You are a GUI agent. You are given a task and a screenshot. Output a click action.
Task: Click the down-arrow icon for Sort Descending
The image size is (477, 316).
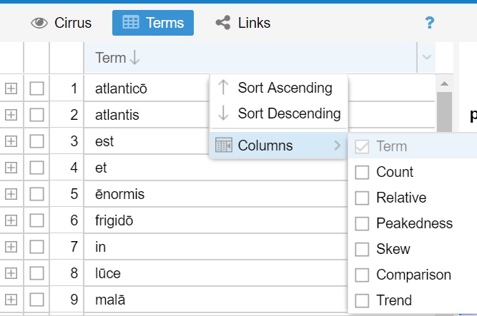(x=223, y=113)
